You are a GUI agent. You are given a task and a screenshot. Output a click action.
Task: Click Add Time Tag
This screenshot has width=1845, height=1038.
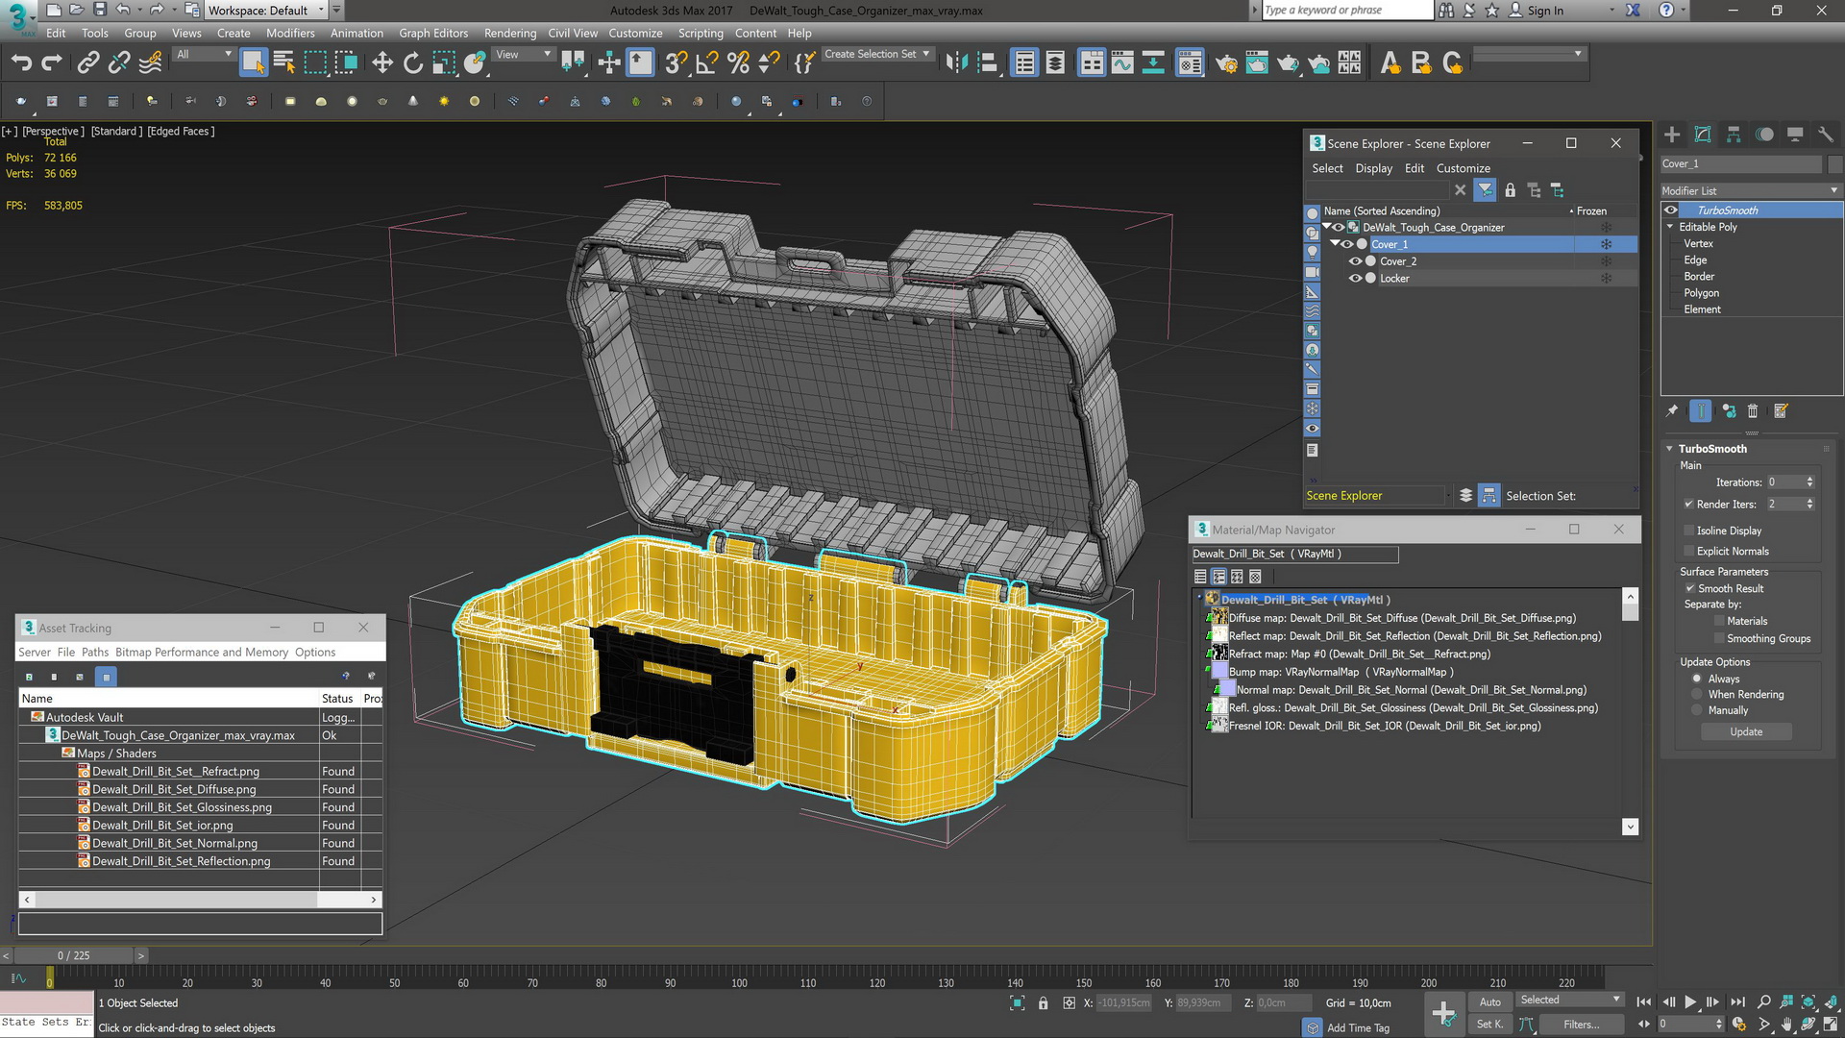[x=1358, y=1027]
